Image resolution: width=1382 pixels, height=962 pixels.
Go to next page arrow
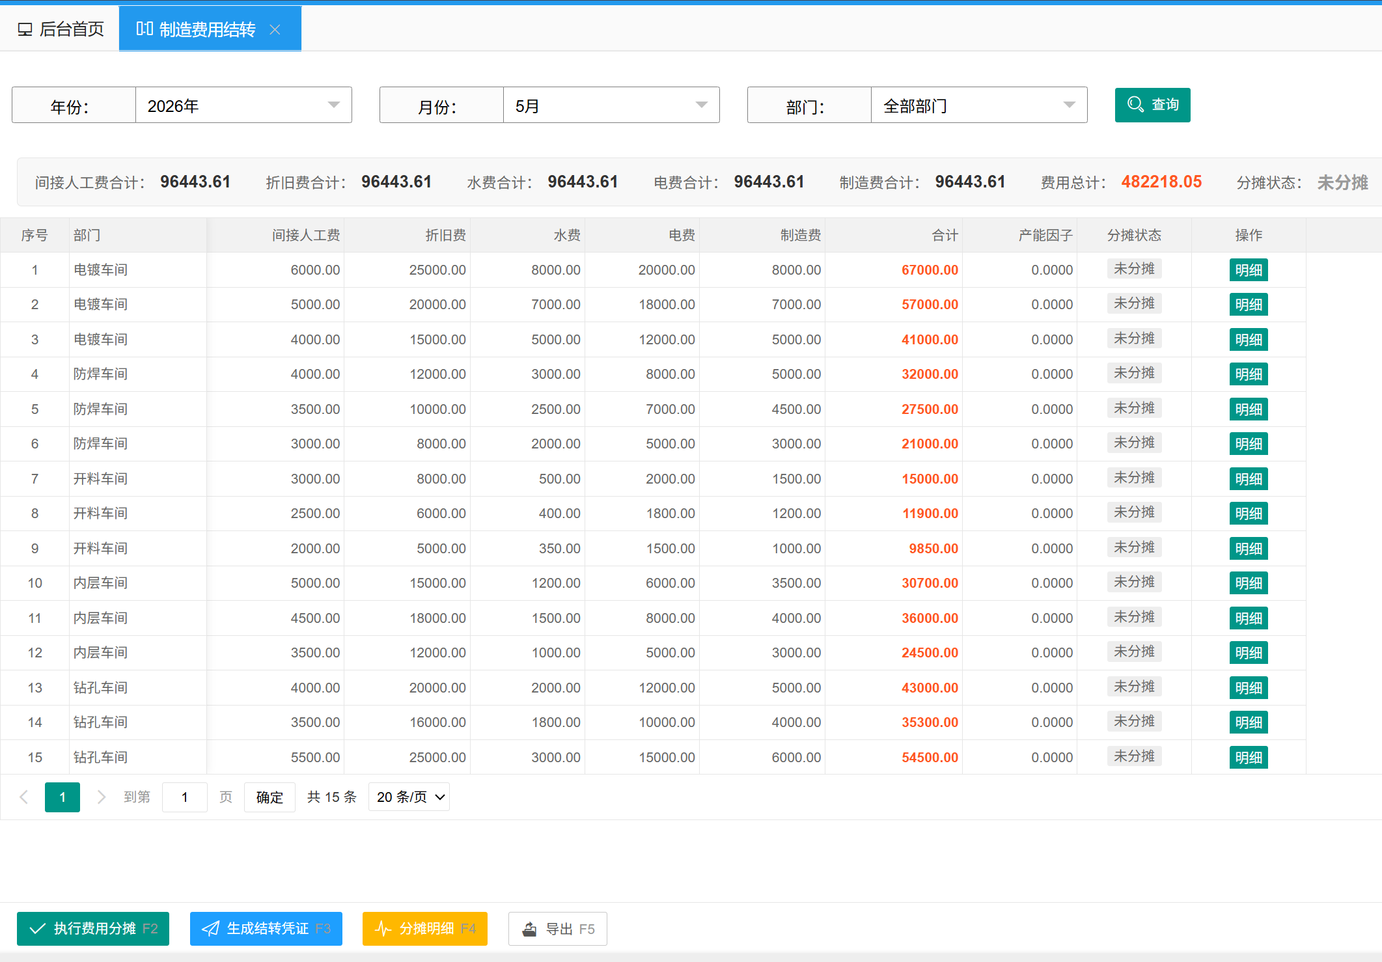(x=102, y=797)
